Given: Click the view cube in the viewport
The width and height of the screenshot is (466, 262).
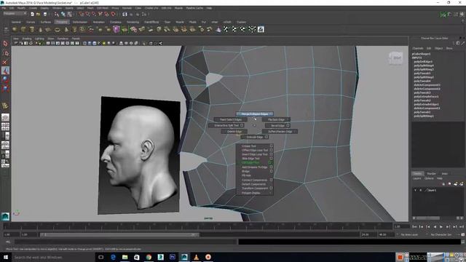Looking at the screenshot, I should [x=395, y=58].
